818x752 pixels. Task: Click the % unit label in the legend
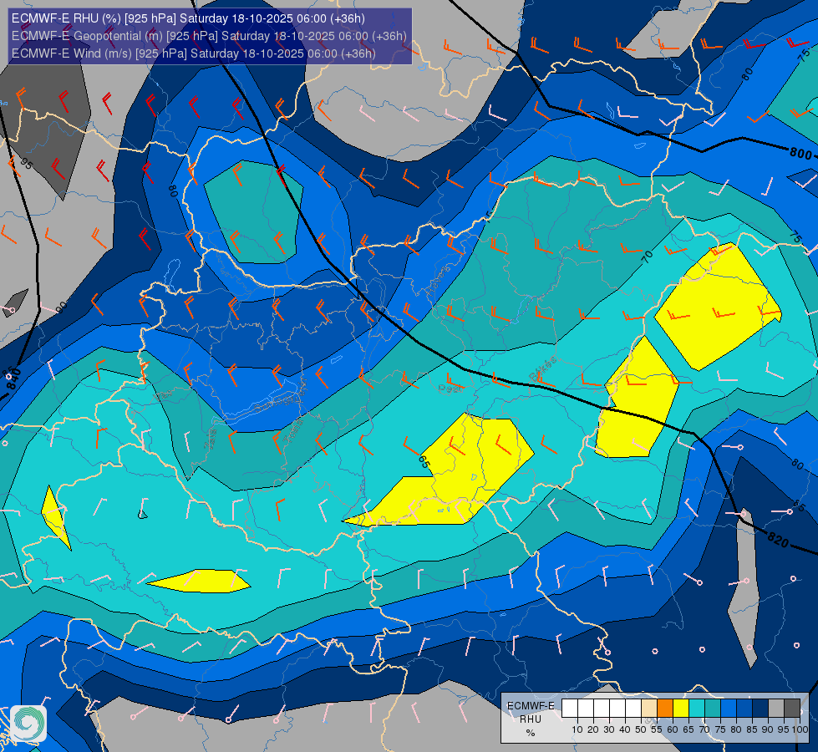531,734
